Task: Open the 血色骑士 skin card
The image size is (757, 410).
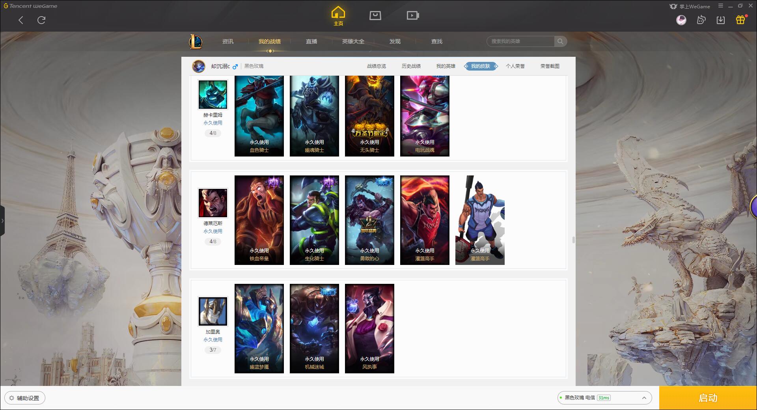Action: (x=259, y=116)
